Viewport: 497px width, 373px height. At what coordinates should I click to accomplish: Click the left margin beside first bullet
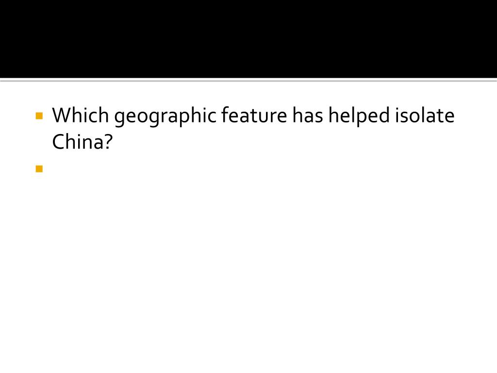coord(17,116)
